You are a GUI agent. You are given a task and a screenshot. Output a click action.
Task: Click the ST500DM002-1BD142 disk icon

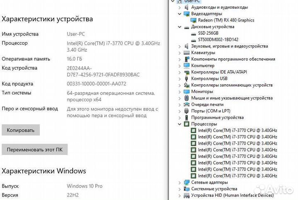coord(193,40)
